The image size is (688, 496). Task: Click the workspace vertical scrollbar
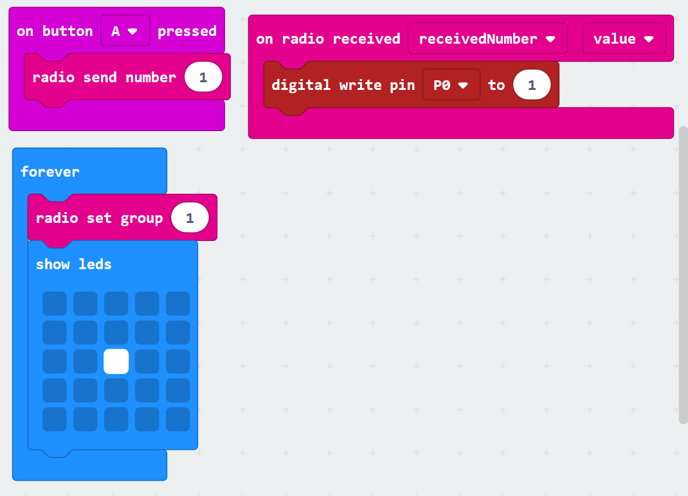pyautogui.click(x=683, y=275)
